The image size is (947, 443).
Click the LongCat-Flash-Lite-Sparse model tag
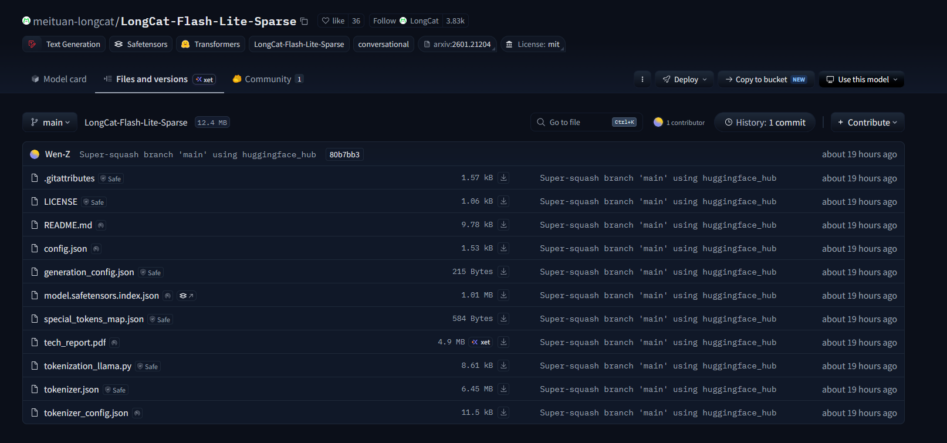coord(299,44)
